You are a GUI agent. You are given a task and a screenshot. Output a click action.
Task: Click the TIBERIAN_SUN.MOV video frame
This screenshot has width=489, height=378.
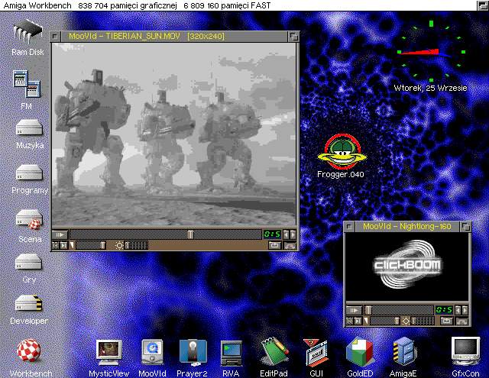[173, 134]
